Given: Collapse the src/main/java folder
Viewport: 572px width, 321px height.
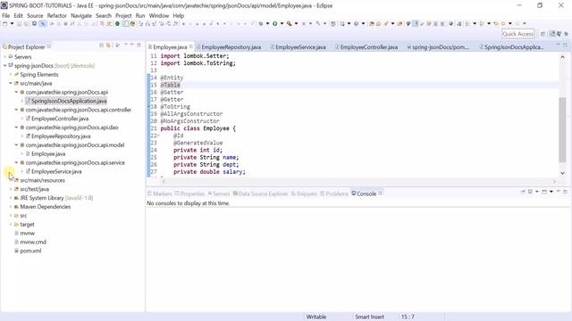Looking at the screenshot, I should 11,83.
